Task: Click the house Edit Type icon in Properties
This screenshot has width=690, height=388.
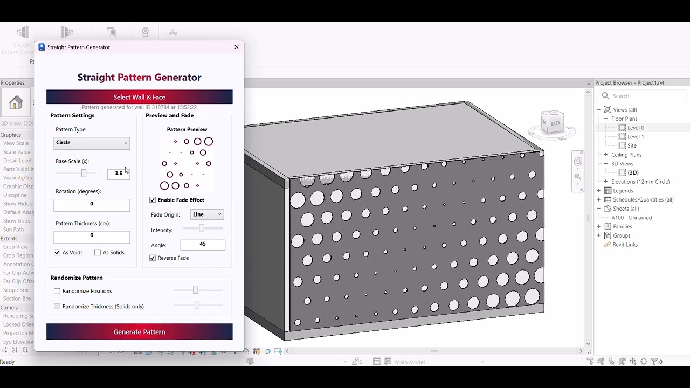Action: tap(16, 102)
